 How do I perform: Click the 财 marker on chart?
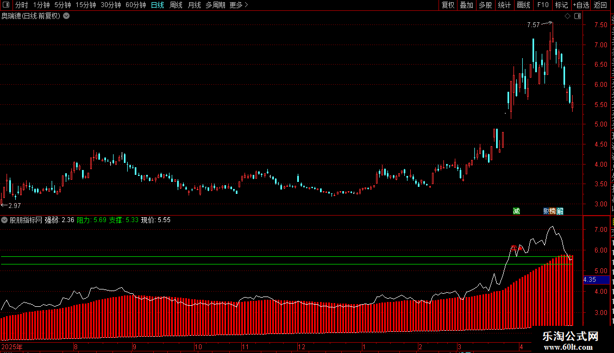pos(546,211)
